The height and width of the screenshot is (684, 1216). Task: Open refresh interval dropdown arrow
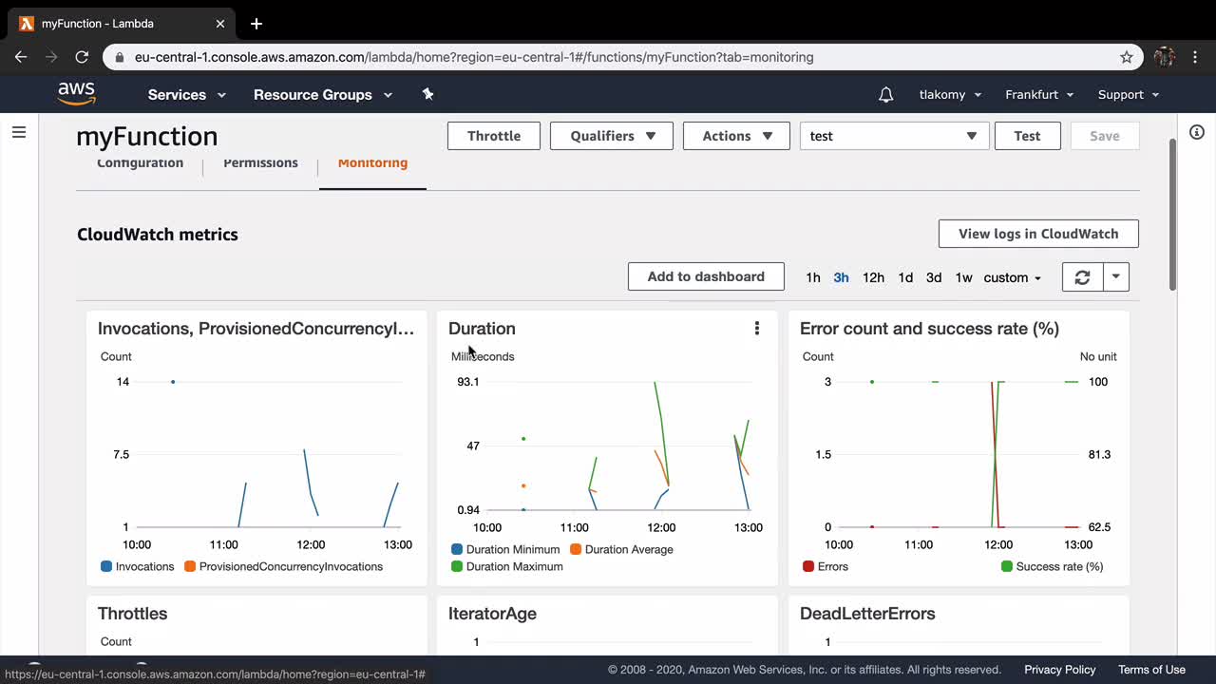click(1116, 277)
